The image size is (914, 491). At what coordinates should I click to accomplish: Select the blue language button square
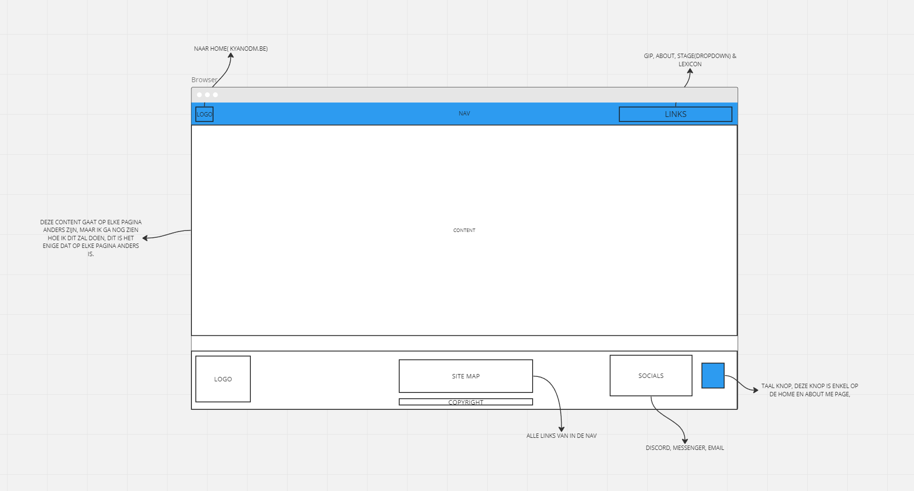tap(712, 375)
